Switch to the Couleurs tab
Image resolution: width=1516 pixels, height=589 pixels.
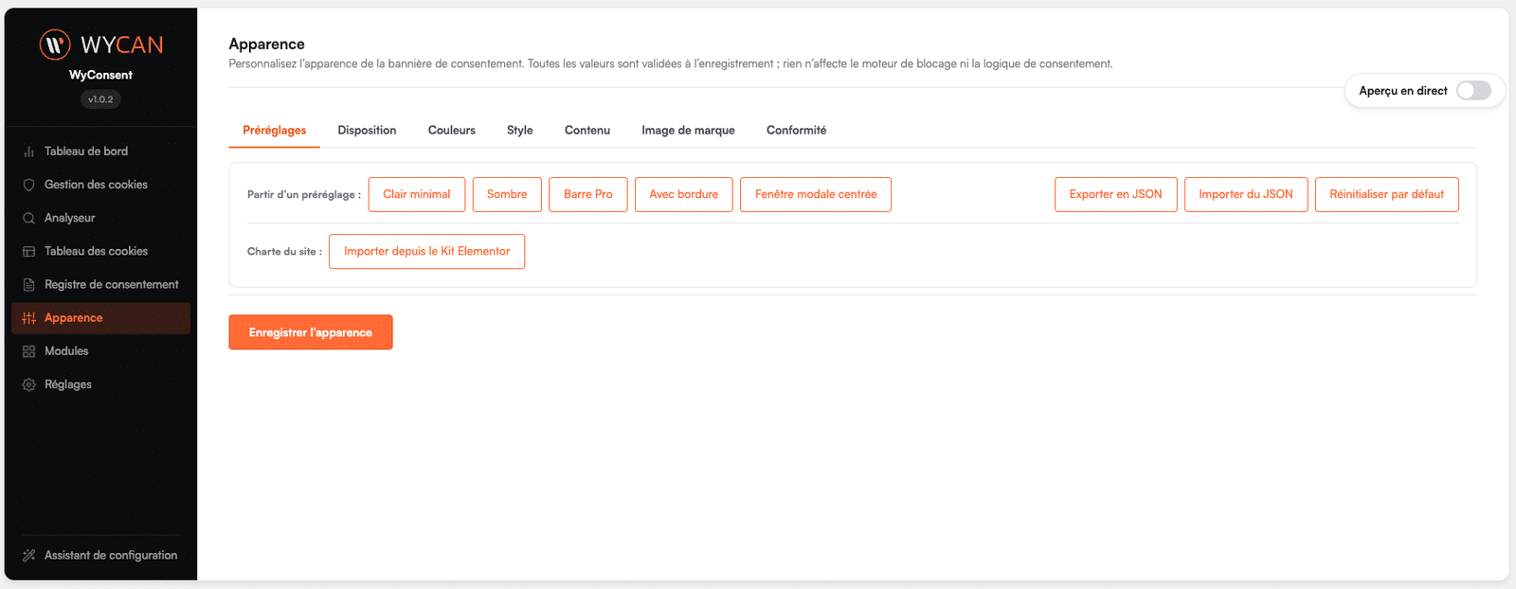coord(452,131)
